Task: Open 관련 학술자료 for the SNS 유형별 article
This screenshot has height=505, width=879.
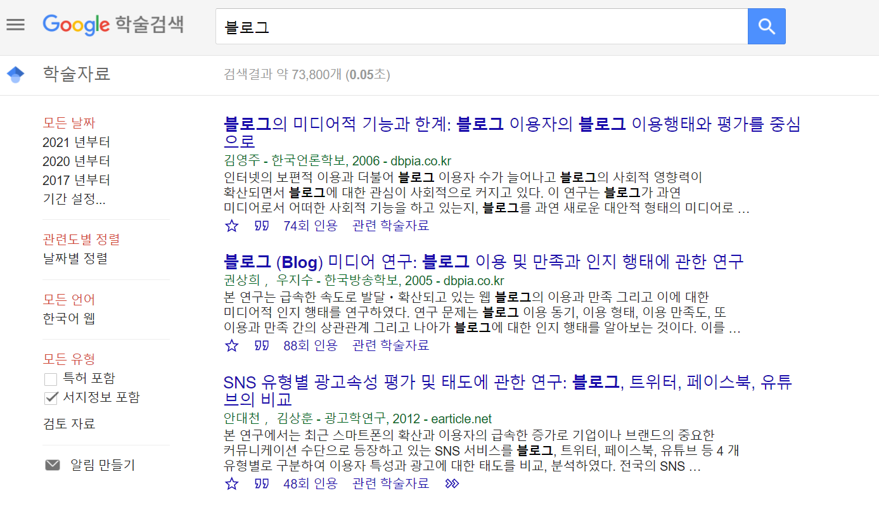Action: 391,483
